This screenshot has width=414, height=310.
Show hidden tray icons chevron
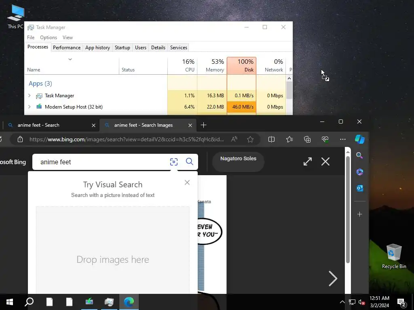342,302
